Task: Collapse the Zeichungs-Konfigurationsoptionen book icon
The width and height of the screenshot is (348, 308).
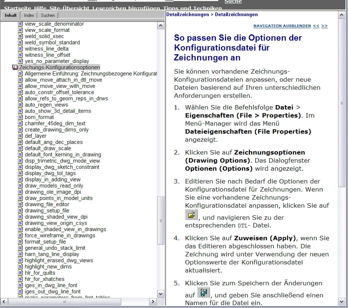Action: (15, 67)
